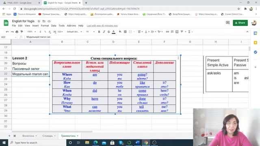The image size is (260, 146).
Task: Open vertical align dropdown
Action: point(147,32)
